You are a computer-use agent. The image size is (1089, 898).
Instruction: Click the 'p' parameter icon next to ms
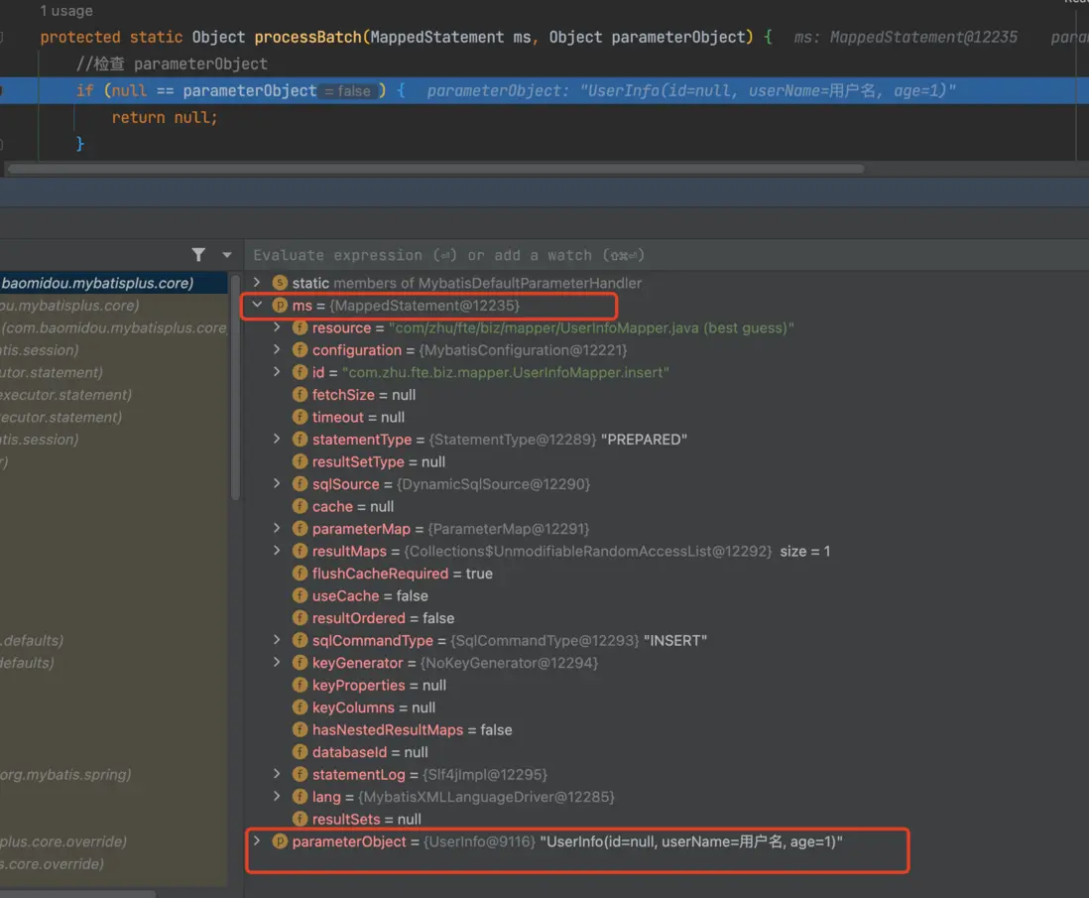coord(280,306)
